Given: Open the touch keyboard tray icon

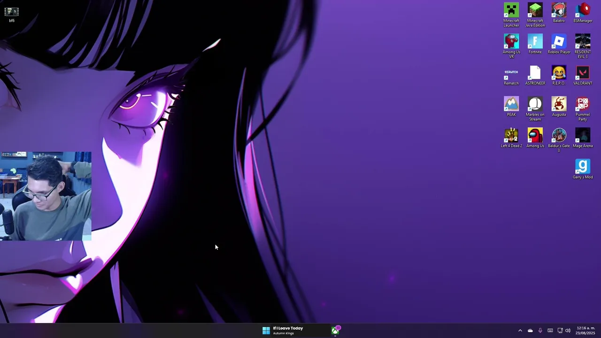Looking at the screenshot, I should click(550, 330).
